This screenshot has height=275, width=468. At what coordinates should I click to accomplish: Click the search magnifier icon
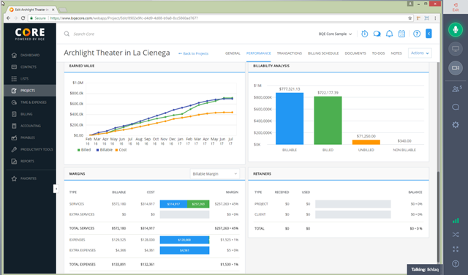pos(67,34)
